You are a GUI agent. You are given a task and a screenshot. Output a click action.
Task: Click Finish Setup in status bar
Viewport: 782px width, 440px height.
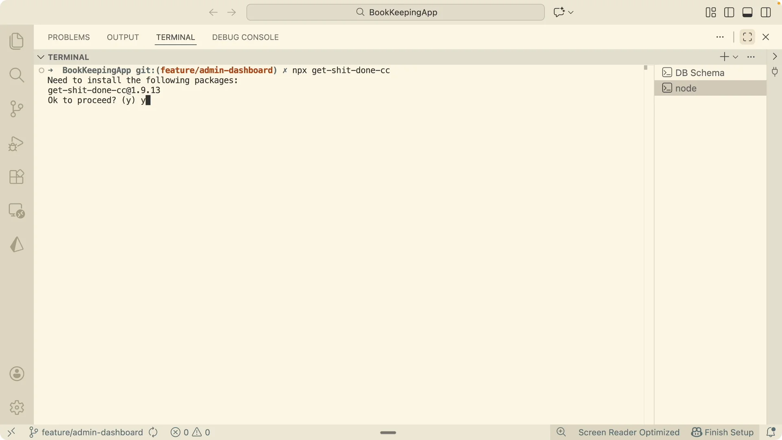pyautogui.click(x=723, y=432)
